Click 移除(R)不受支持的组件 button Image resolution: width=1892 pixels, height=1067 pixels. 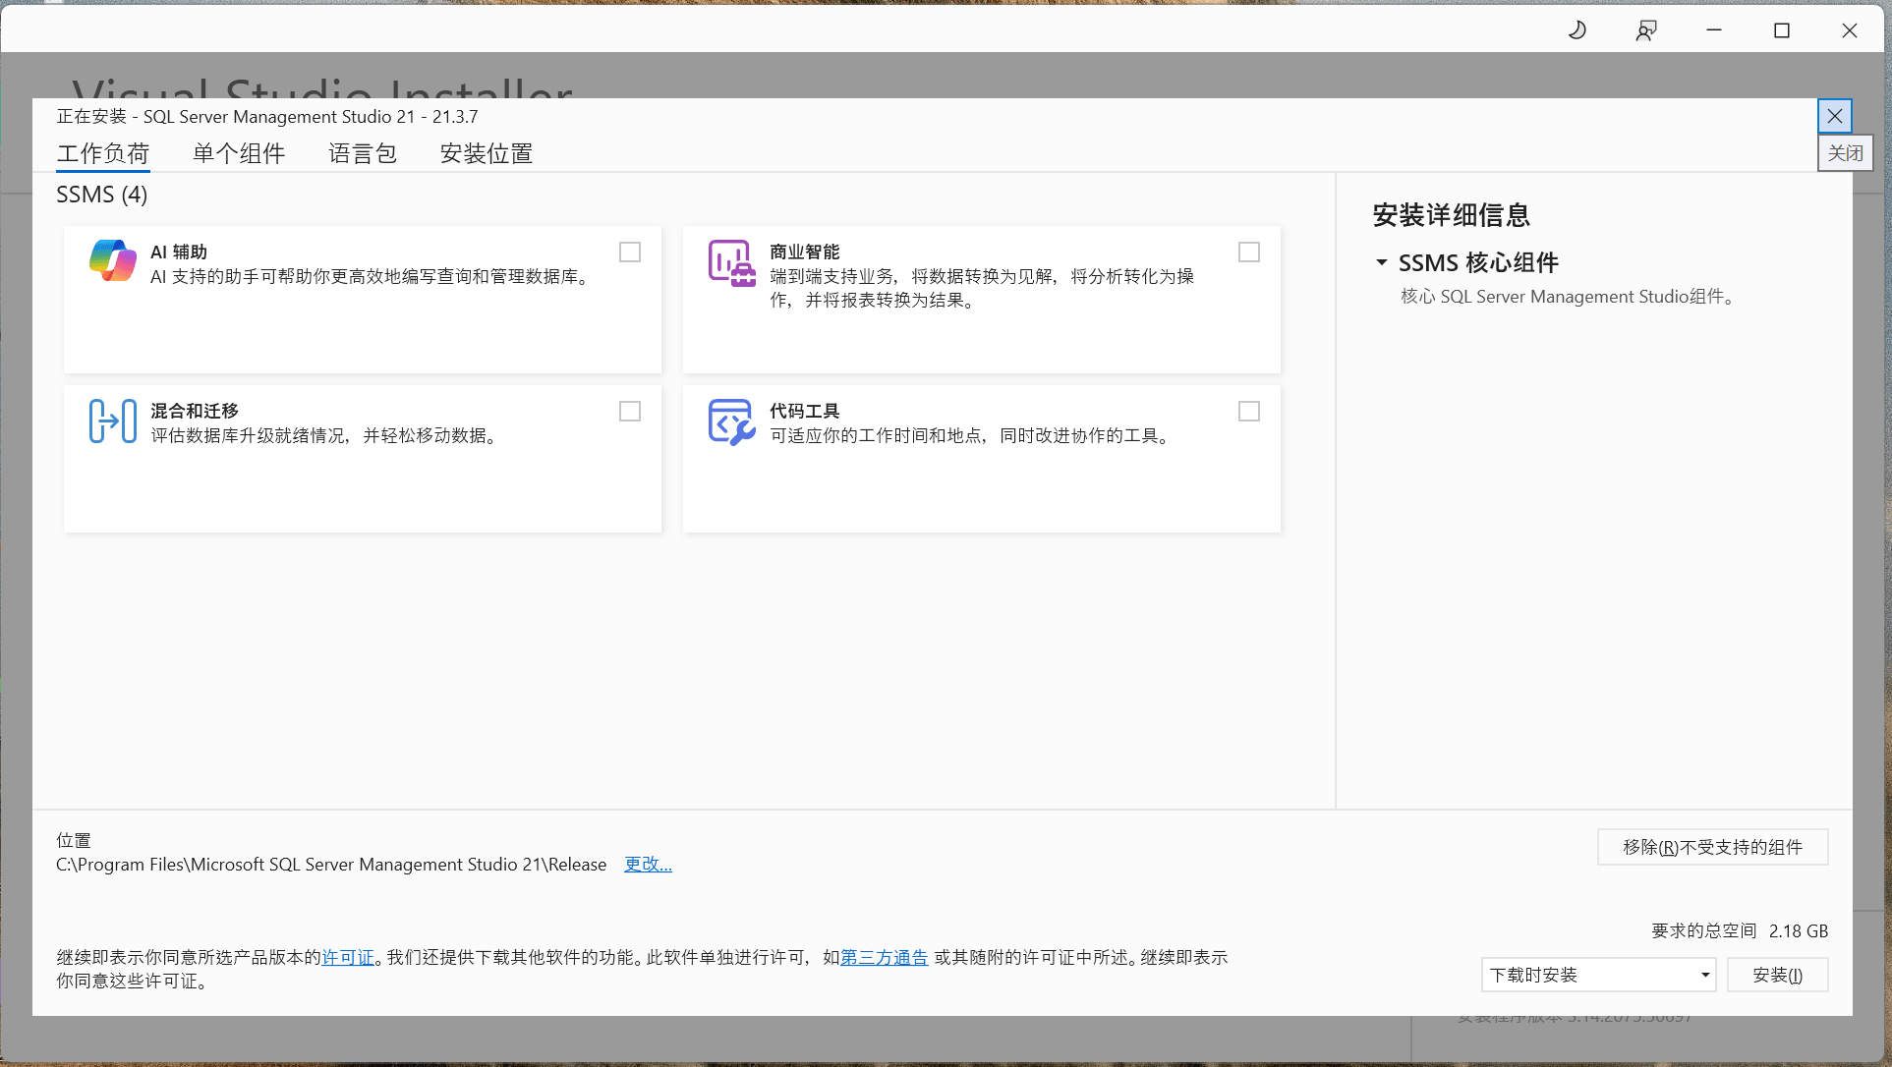[x=1713, y=847]
